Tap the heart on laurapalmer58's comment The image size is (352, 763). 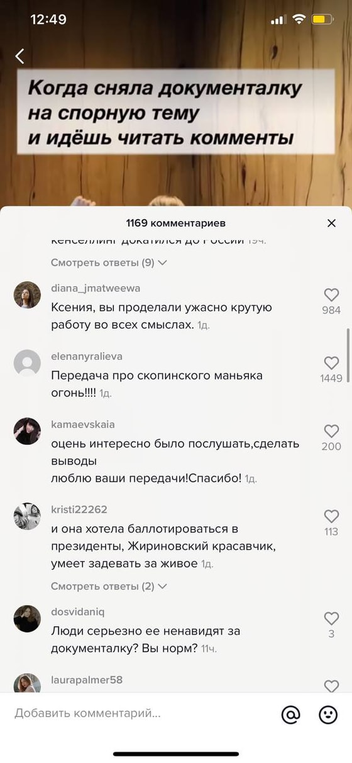tap(331, 686)
